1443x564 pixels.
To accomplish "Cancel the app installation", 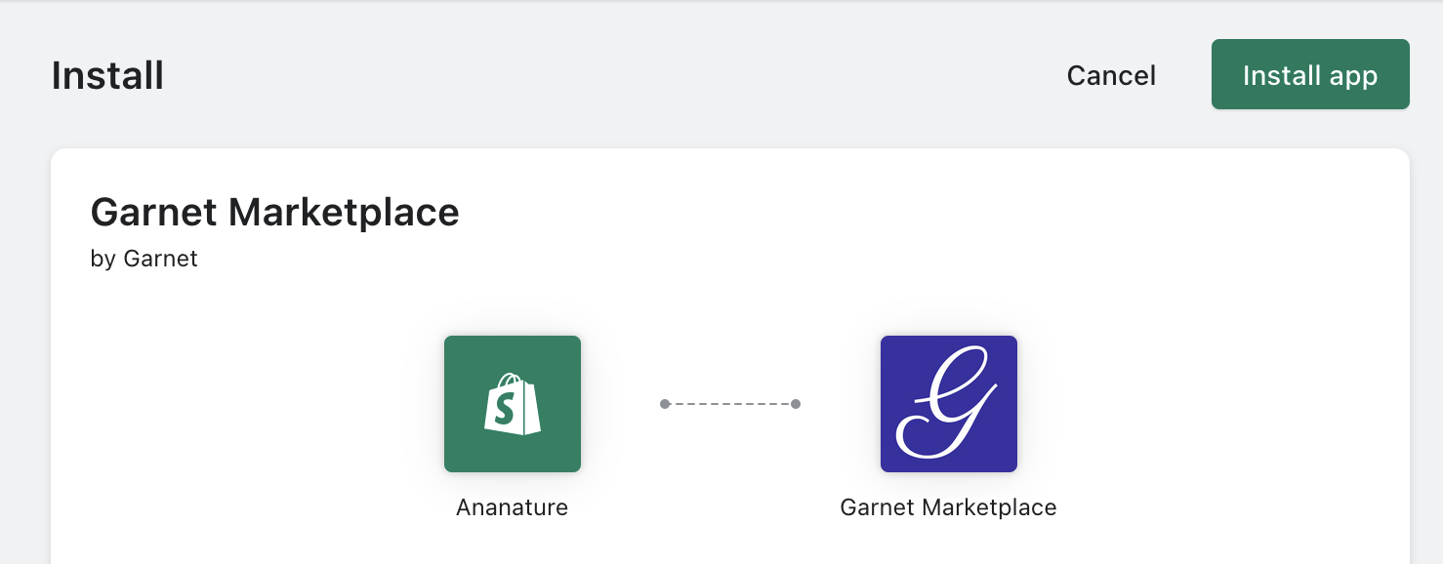I will tap(1111, 75).
